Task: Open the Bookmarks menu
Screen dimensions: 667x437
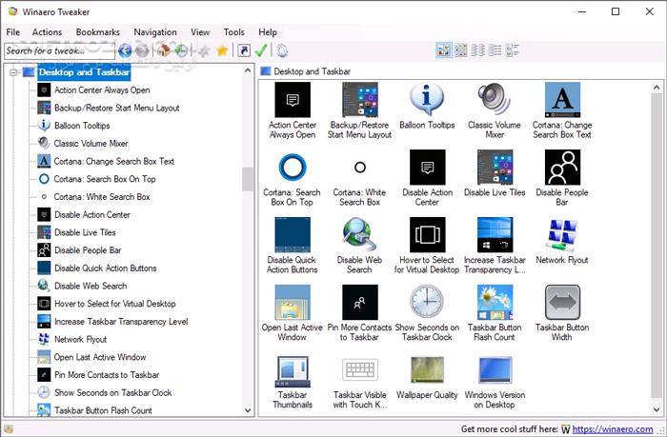Action: coord(97,31)
